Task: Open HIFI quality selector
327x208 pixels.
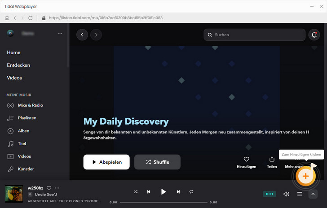Action: click(x=269, y=194)
